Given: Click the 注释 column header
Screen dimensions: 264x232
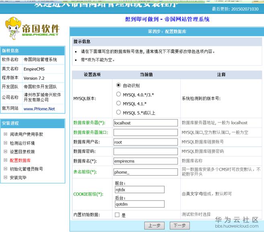Looking at the screenshot, I should [x=221, y=75].
